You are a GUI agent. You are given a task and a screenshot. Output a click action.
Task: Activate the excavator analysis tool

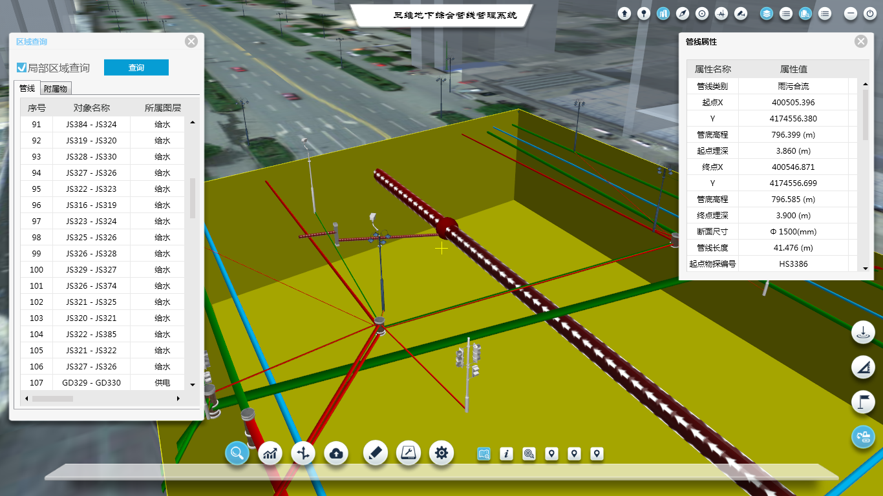(x=863, y=437)
